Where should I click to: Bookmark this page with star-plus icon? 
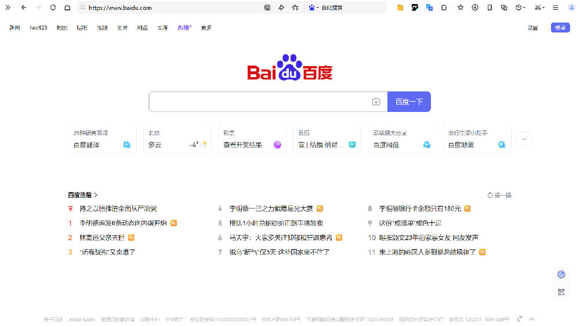[x=295, y=8]
